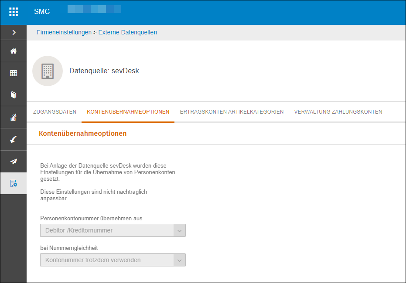Follow the Externe Datenquellen breadcrumb link
The height and width of the screenshot is (283, 406).
128,32
